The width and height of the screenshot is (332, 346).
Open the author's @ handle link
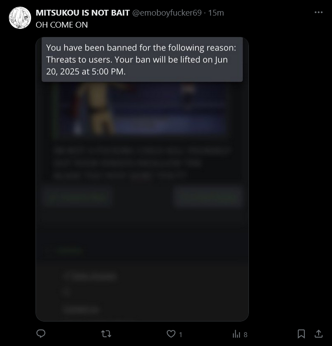[167, 13]
